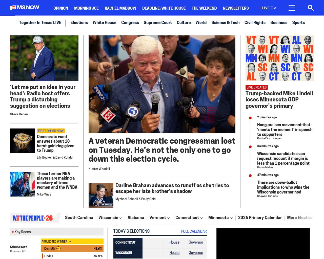Open Connecticut Governor race link
Image resolution: width=324 pixels, height=259 pixels.
196,242
